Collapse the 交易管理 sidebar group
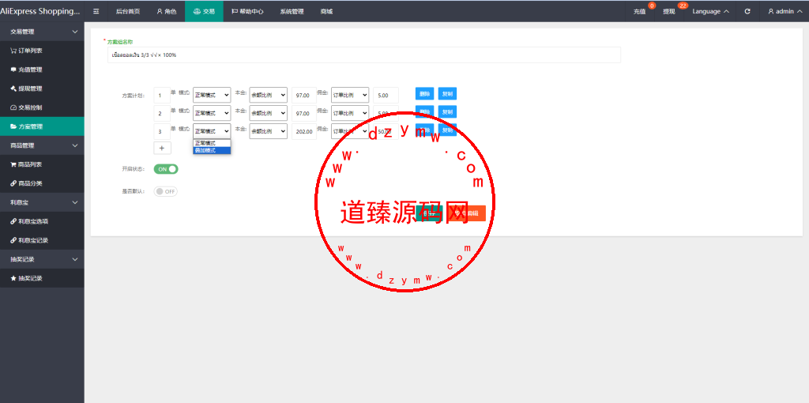The image size is (809, 403). click(x=42, y=32)
